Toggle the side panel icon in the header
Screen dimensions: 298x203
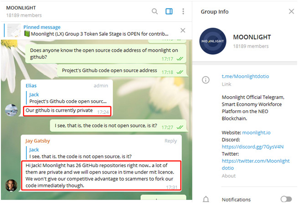169,11
